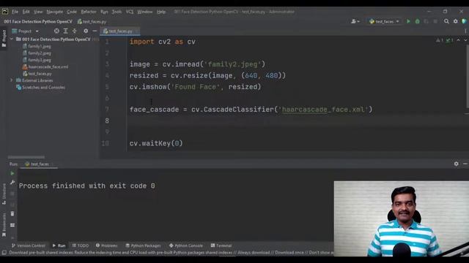Select haarcascade_face.xml in project tree
Viewport: 469px width, 263px height.
[x=45, y=66]
